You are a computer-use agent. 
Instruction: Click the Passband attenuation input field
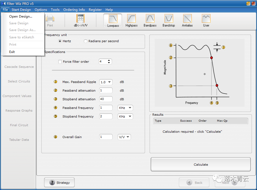point(106,91)
